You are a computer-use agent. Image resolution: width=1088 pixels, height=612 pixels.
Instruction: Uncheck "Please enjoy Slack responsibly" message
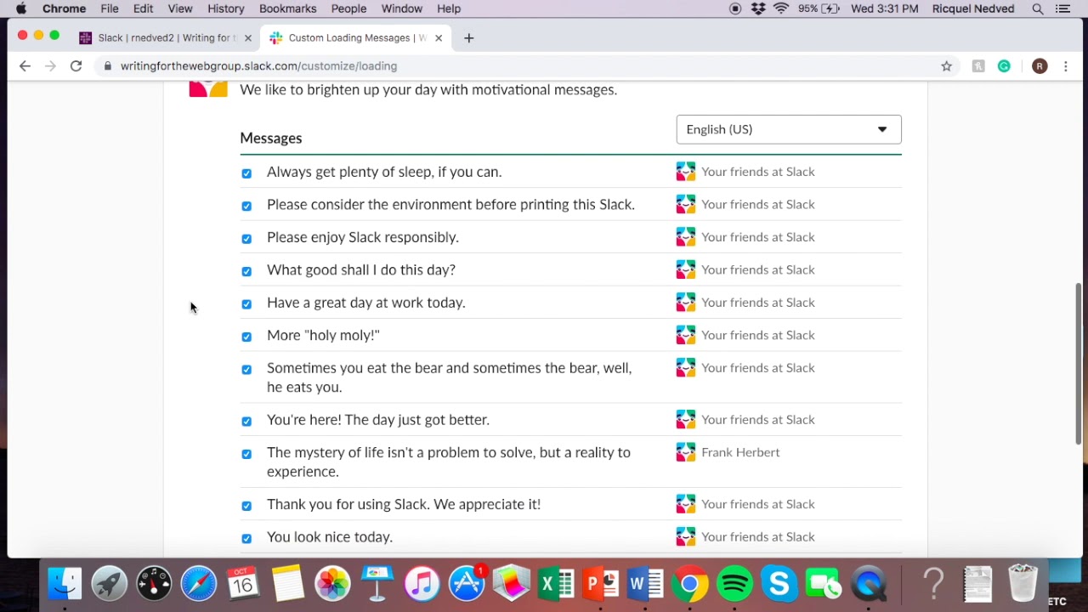click(x=246, y=239)
